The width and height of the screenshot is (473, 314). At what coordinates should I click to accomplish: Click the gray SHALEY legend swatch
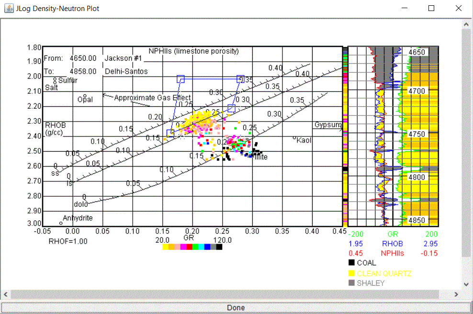(351, 283)
